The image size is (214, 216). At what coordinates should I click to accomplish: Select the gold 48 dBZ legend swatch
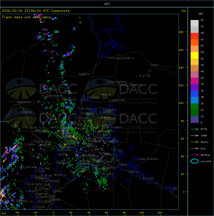click(194, 62)
